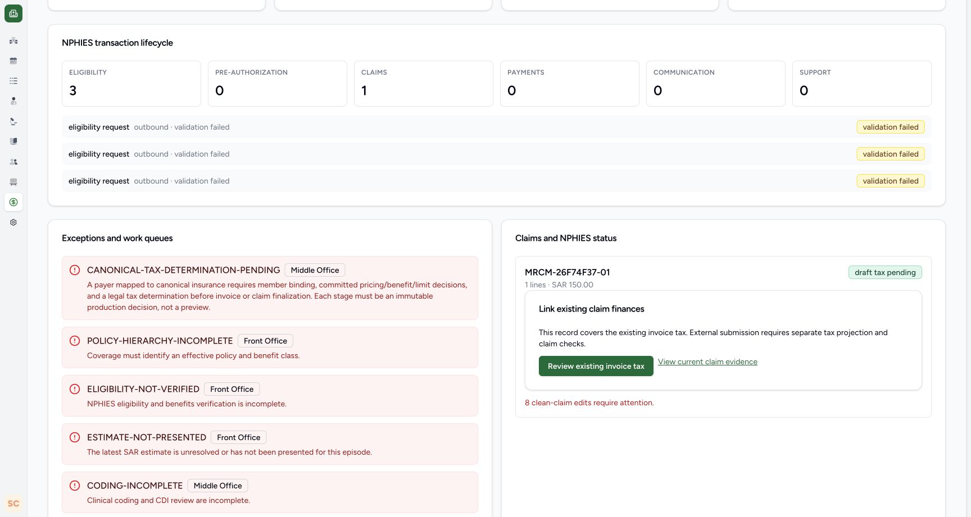
Task: Click the ESTIMATE-NOT-PRESENTED exception title
Action: point(147,437)
